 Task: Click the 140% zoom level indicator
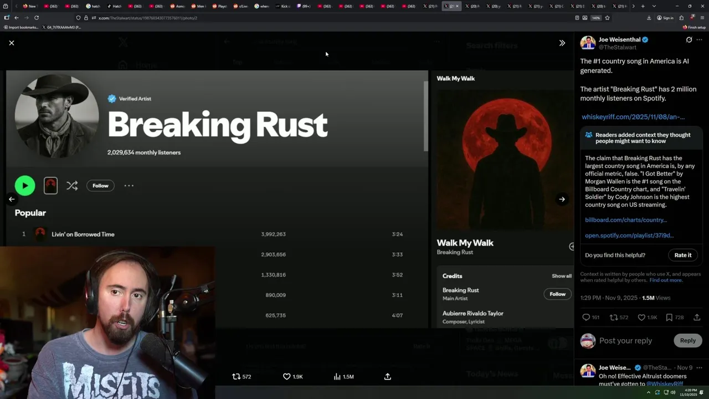pos(596,18)
